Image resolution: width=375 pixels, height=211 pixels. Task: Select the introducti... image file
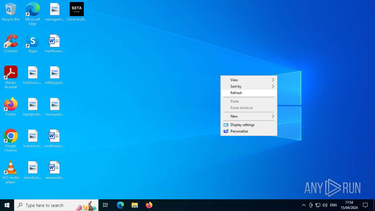pos(33,171)
